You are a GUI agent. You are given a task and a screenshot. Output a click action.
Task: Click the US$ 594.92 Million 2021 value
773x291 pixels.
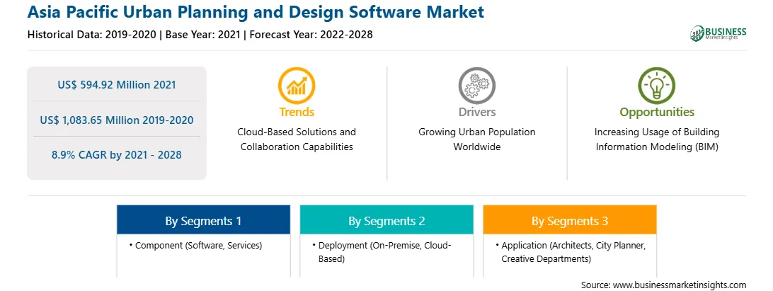click(x=117, y=84)
